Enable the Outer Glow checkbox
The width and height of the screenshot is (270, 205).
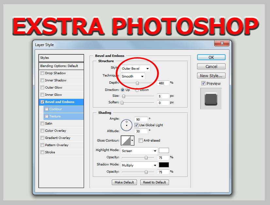(42, 88)
